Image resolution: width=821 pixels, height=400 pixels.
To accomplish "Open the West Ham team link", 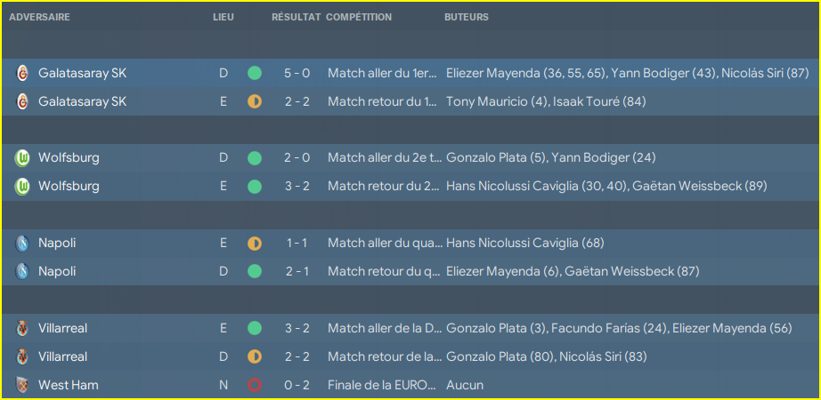I will (68, 386).
